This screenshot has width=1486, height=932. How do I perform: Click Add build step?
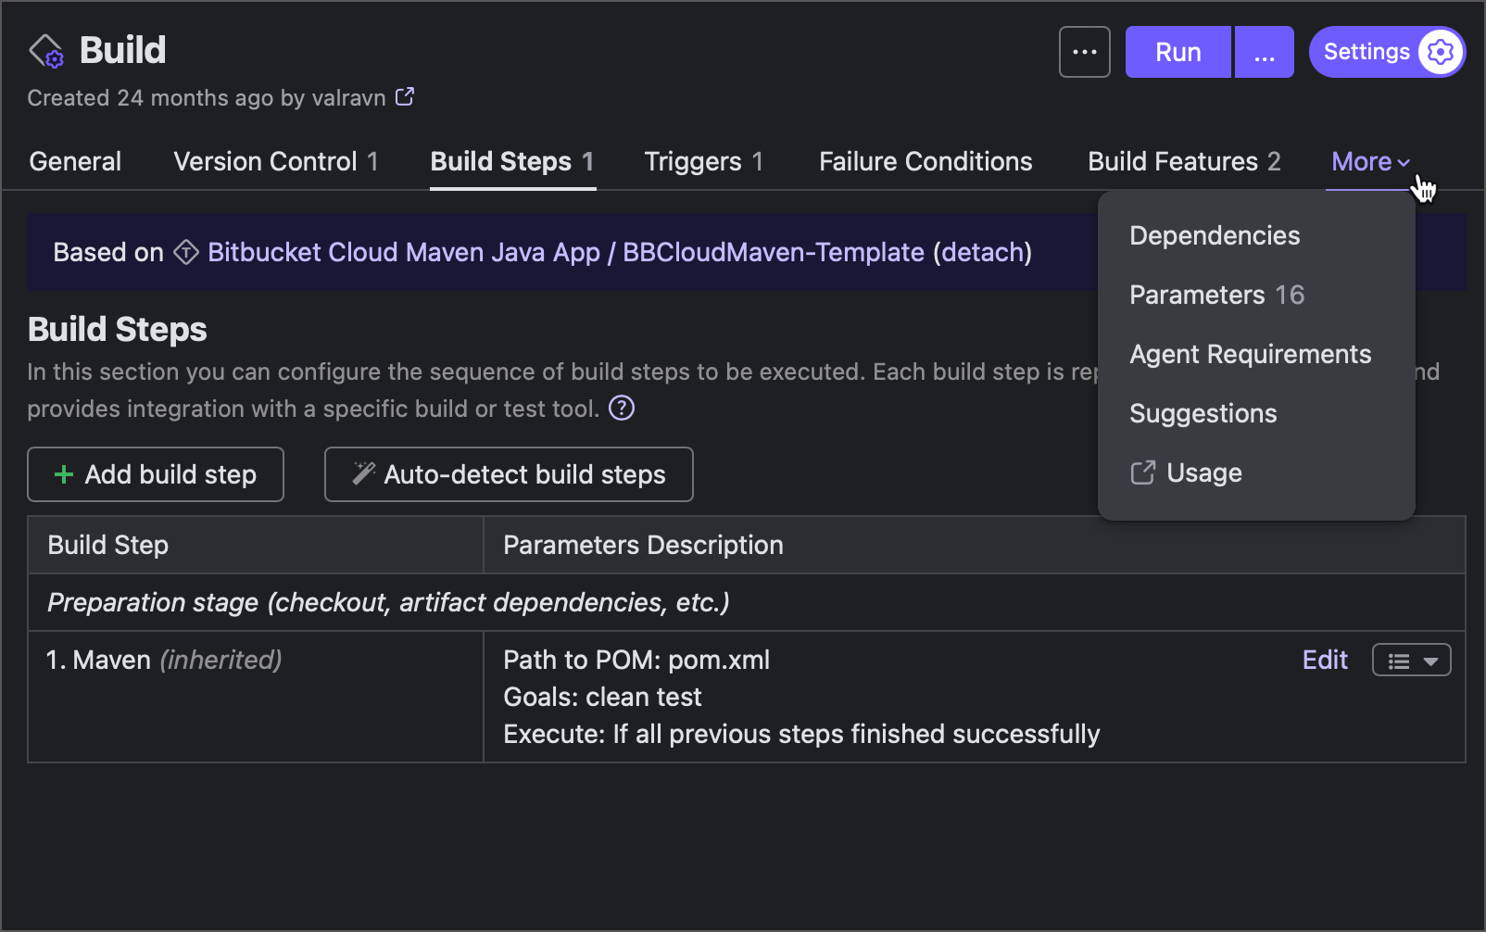(156, 474)
